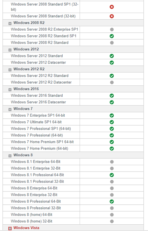This screenshot has height=231, width=148.
Task: Collapse the Windows 7 section
Action: coord(10,109)
